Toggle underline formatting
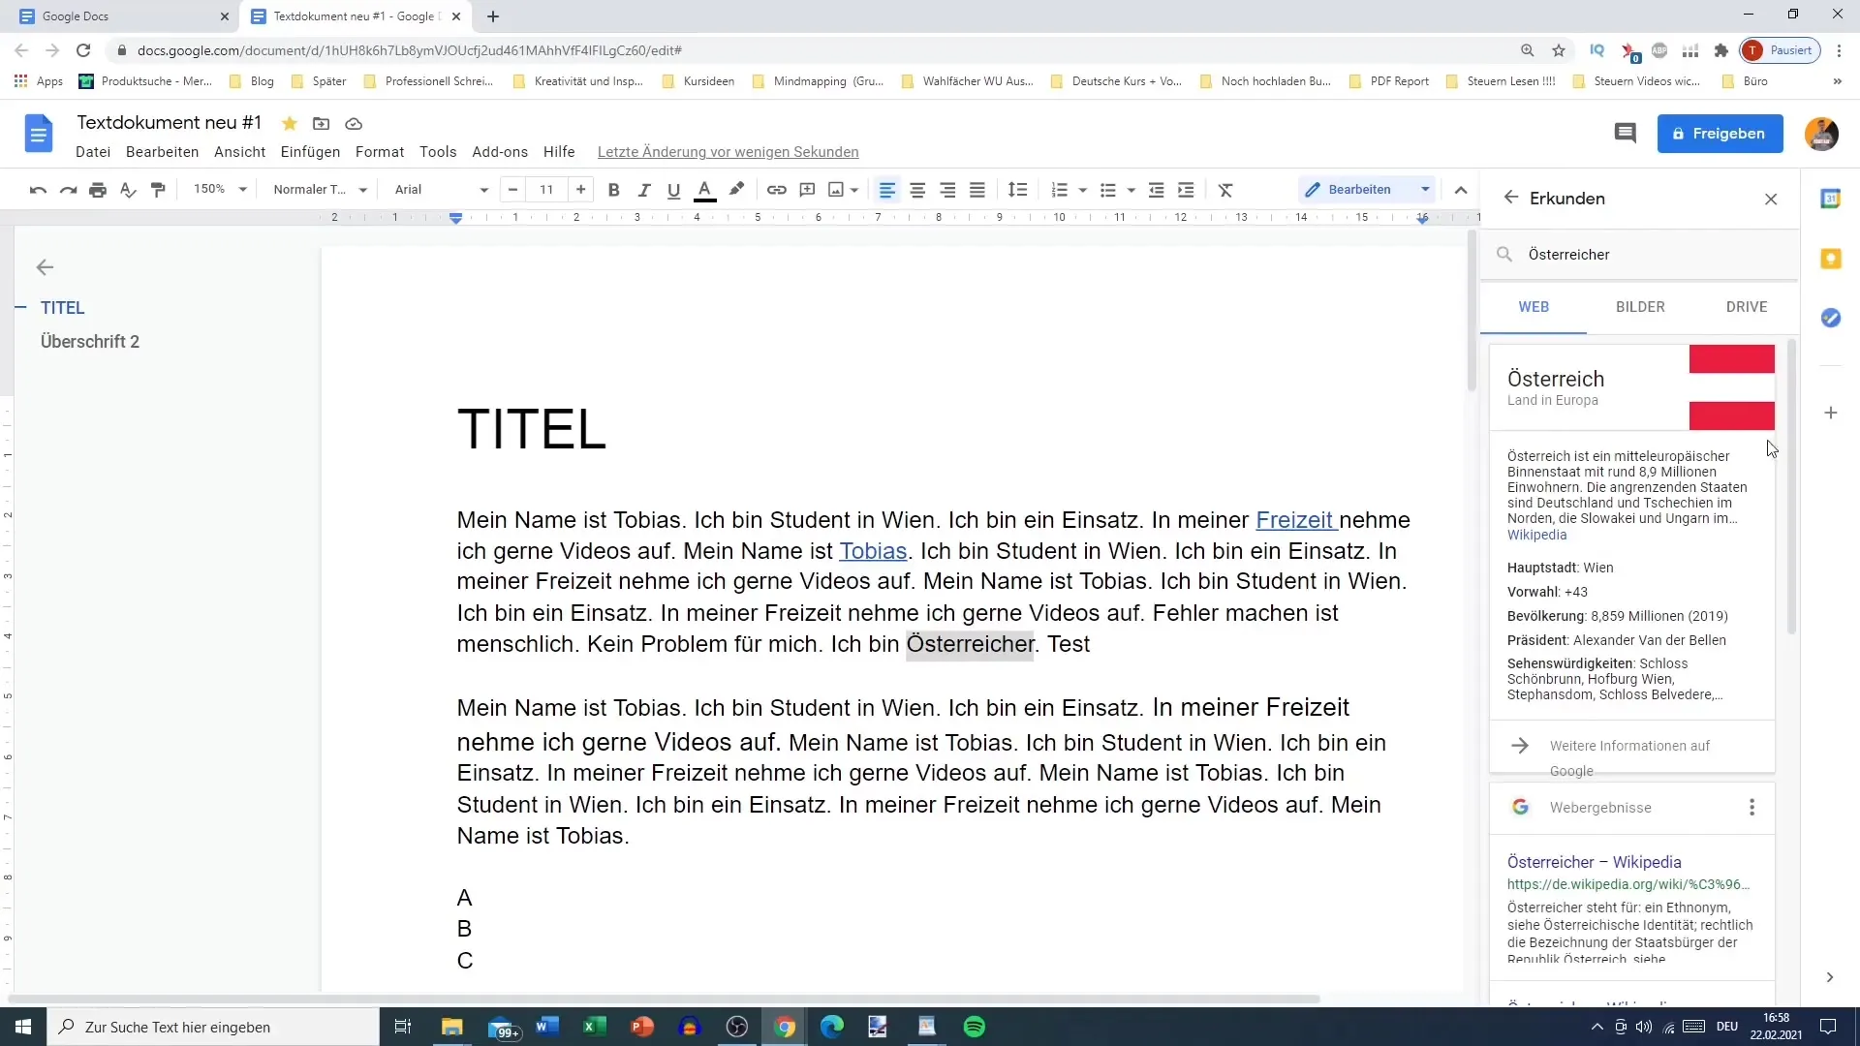The image size is (1860, 1046). click(673, 190)
